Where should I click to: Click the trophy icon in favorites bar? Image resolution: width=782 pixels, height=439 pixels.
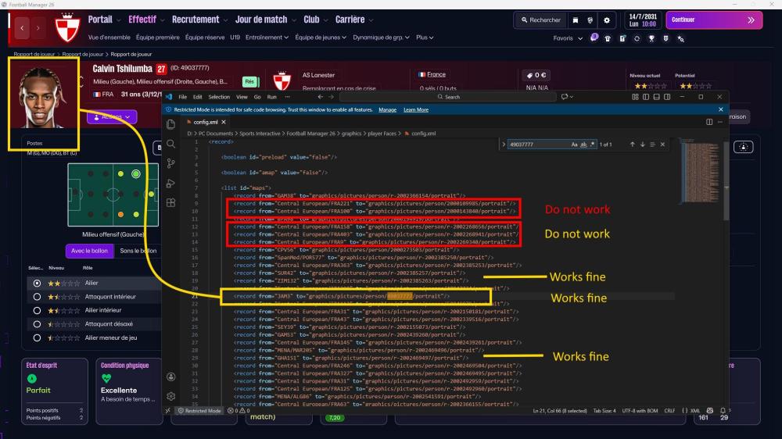[x=651, y=38]
